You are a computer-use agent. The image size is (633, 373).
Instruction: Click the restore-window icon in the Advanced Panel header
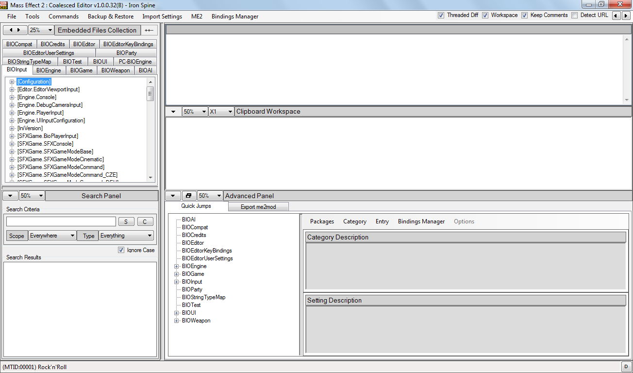point(189,196)
